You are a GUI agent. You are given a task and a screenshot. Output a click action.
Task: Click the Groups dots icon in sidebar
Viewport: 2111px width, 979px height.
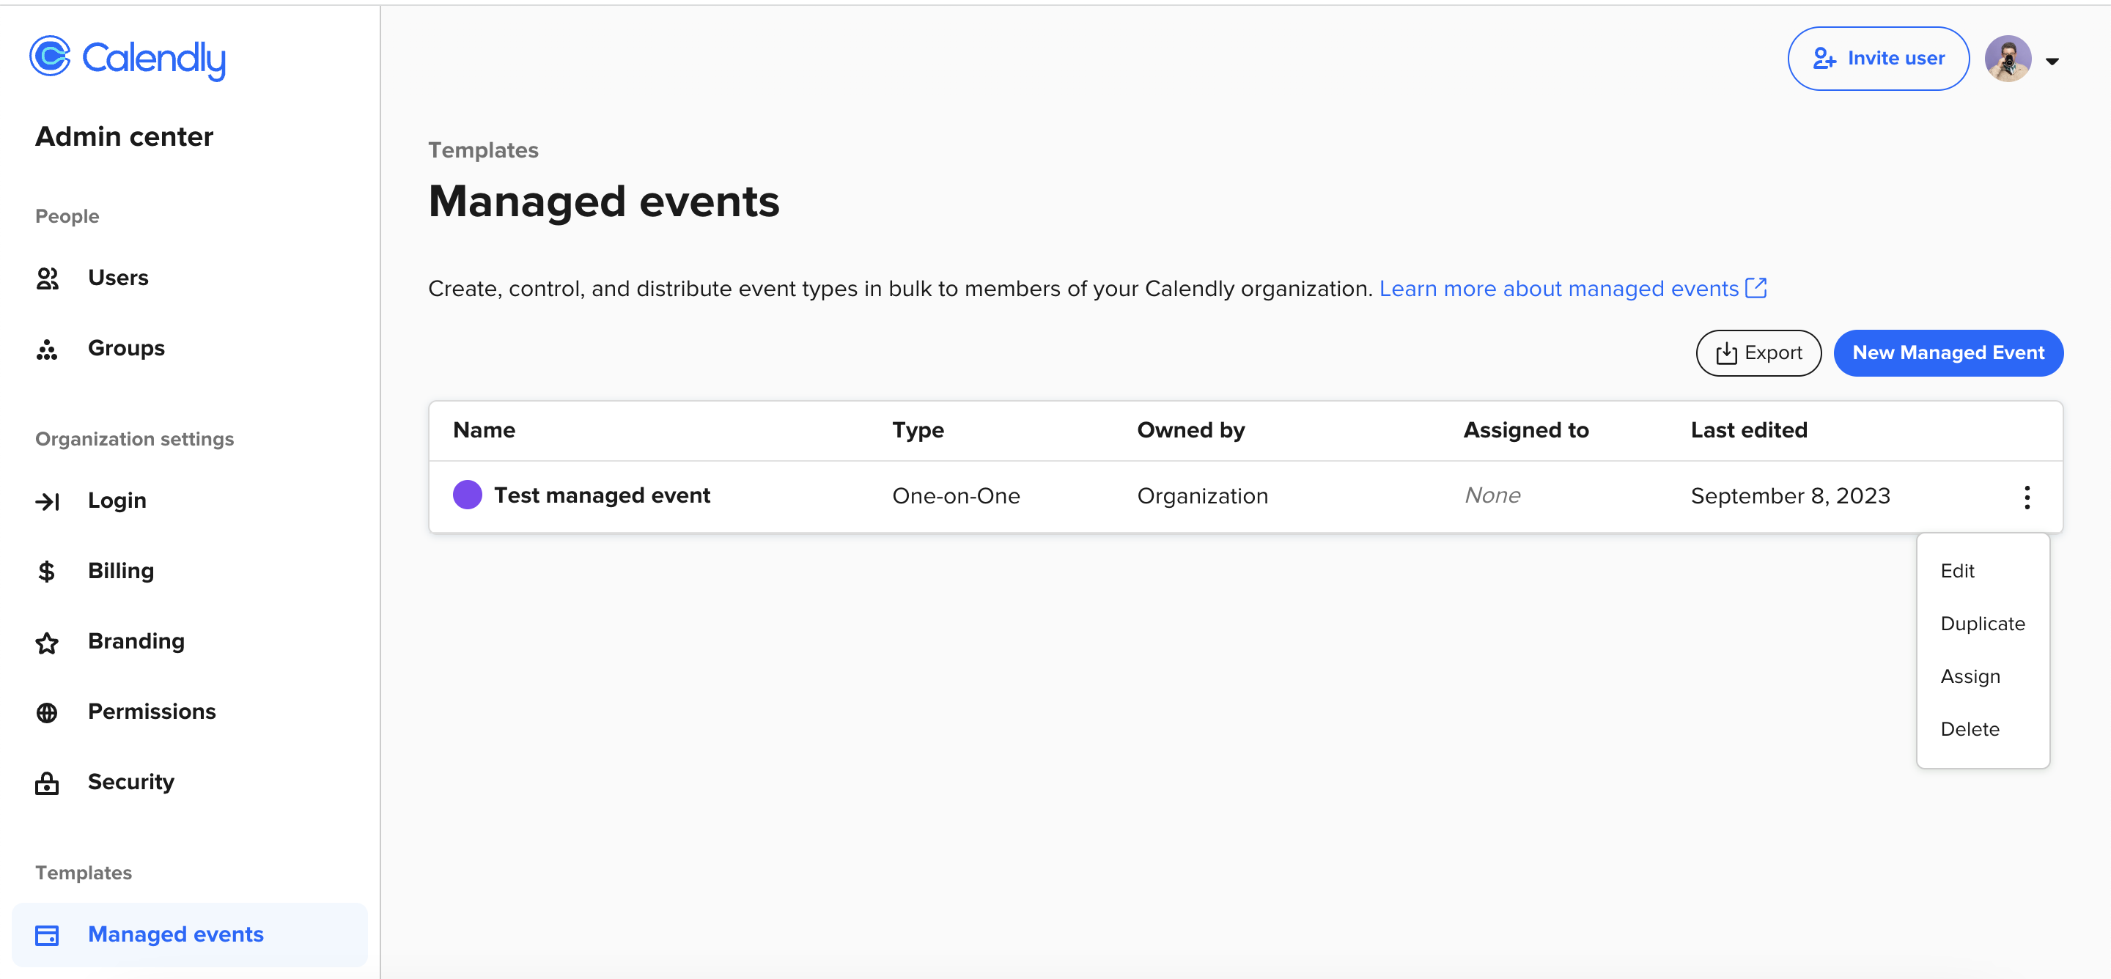tap(48, 349)
